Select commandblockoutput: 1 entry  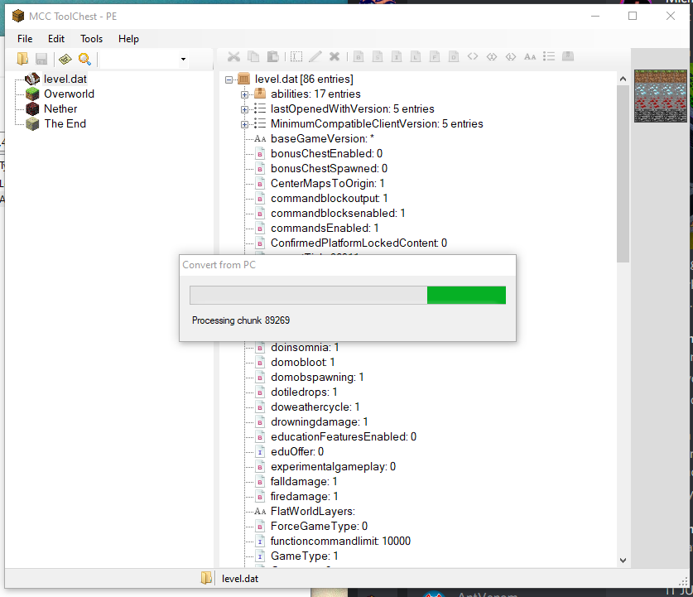coord(330,199)
